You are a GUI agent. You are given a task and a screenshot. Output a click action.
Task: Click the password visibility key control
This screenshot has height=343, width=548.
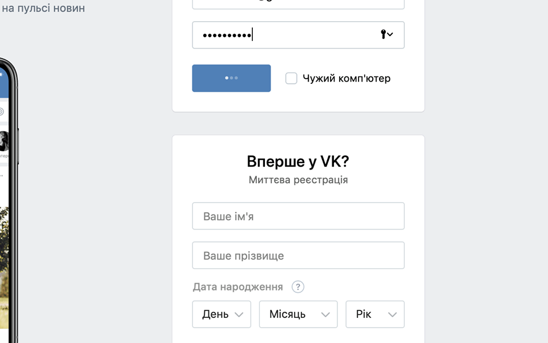click(382, 35)
